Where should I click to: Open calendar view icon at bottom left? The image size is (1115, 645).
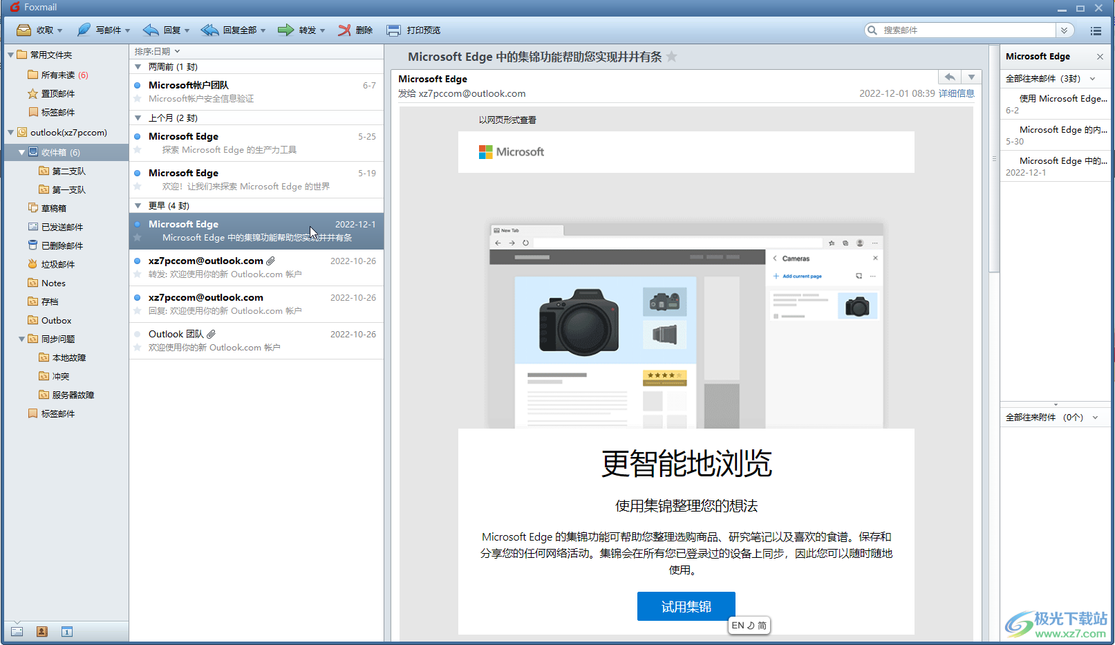[67, 631]
